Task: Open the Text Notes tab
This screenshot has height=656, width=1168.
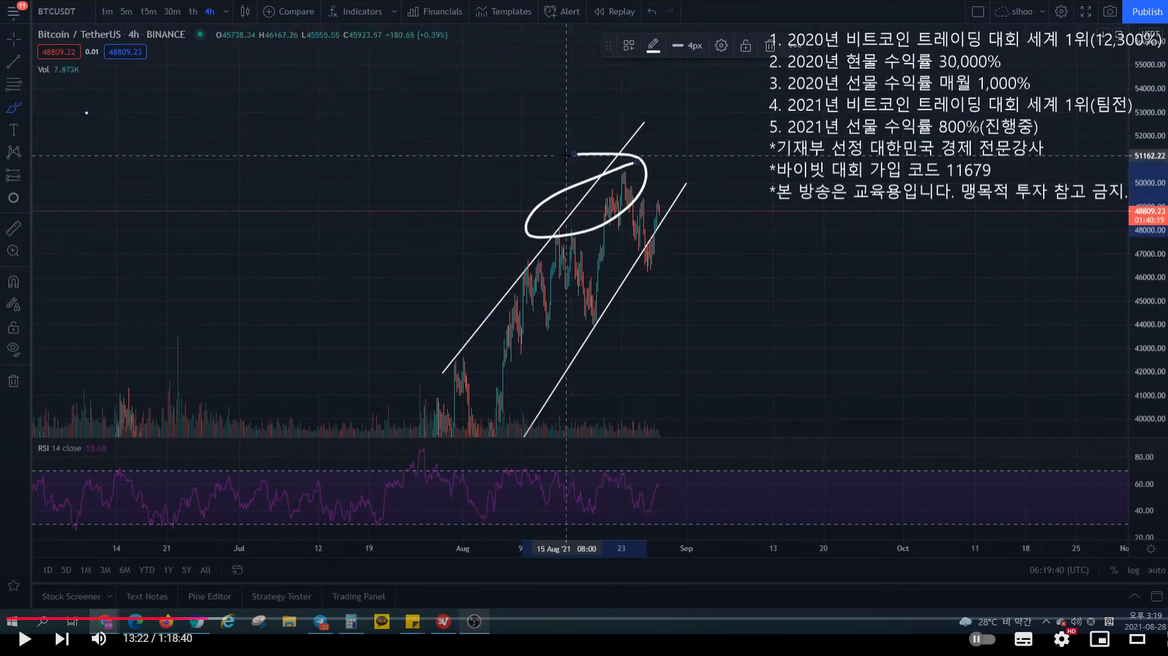Action: coord(147,597)
